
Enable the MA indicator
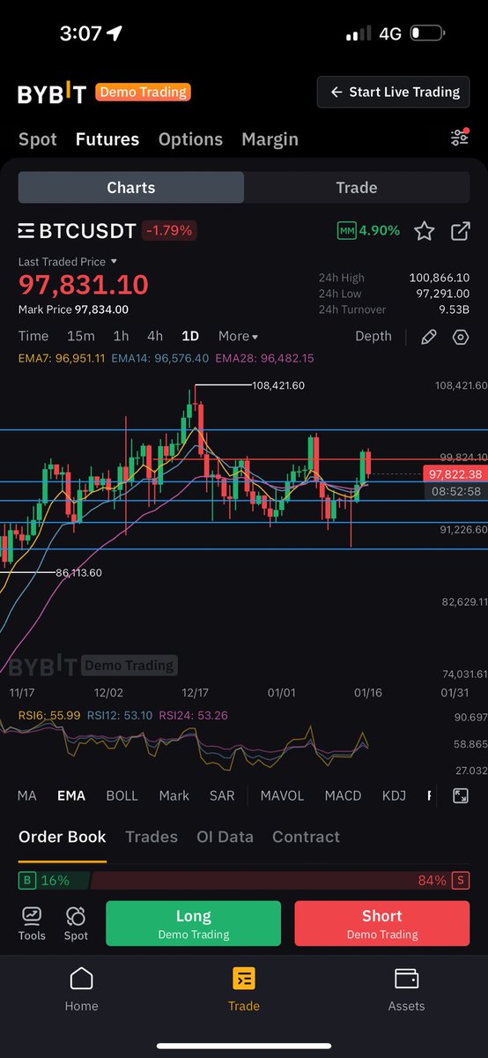(x=27, y=795)
